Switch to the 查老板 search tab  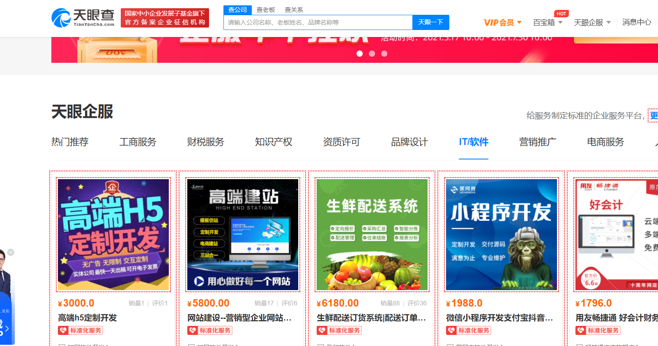(266, 10)
